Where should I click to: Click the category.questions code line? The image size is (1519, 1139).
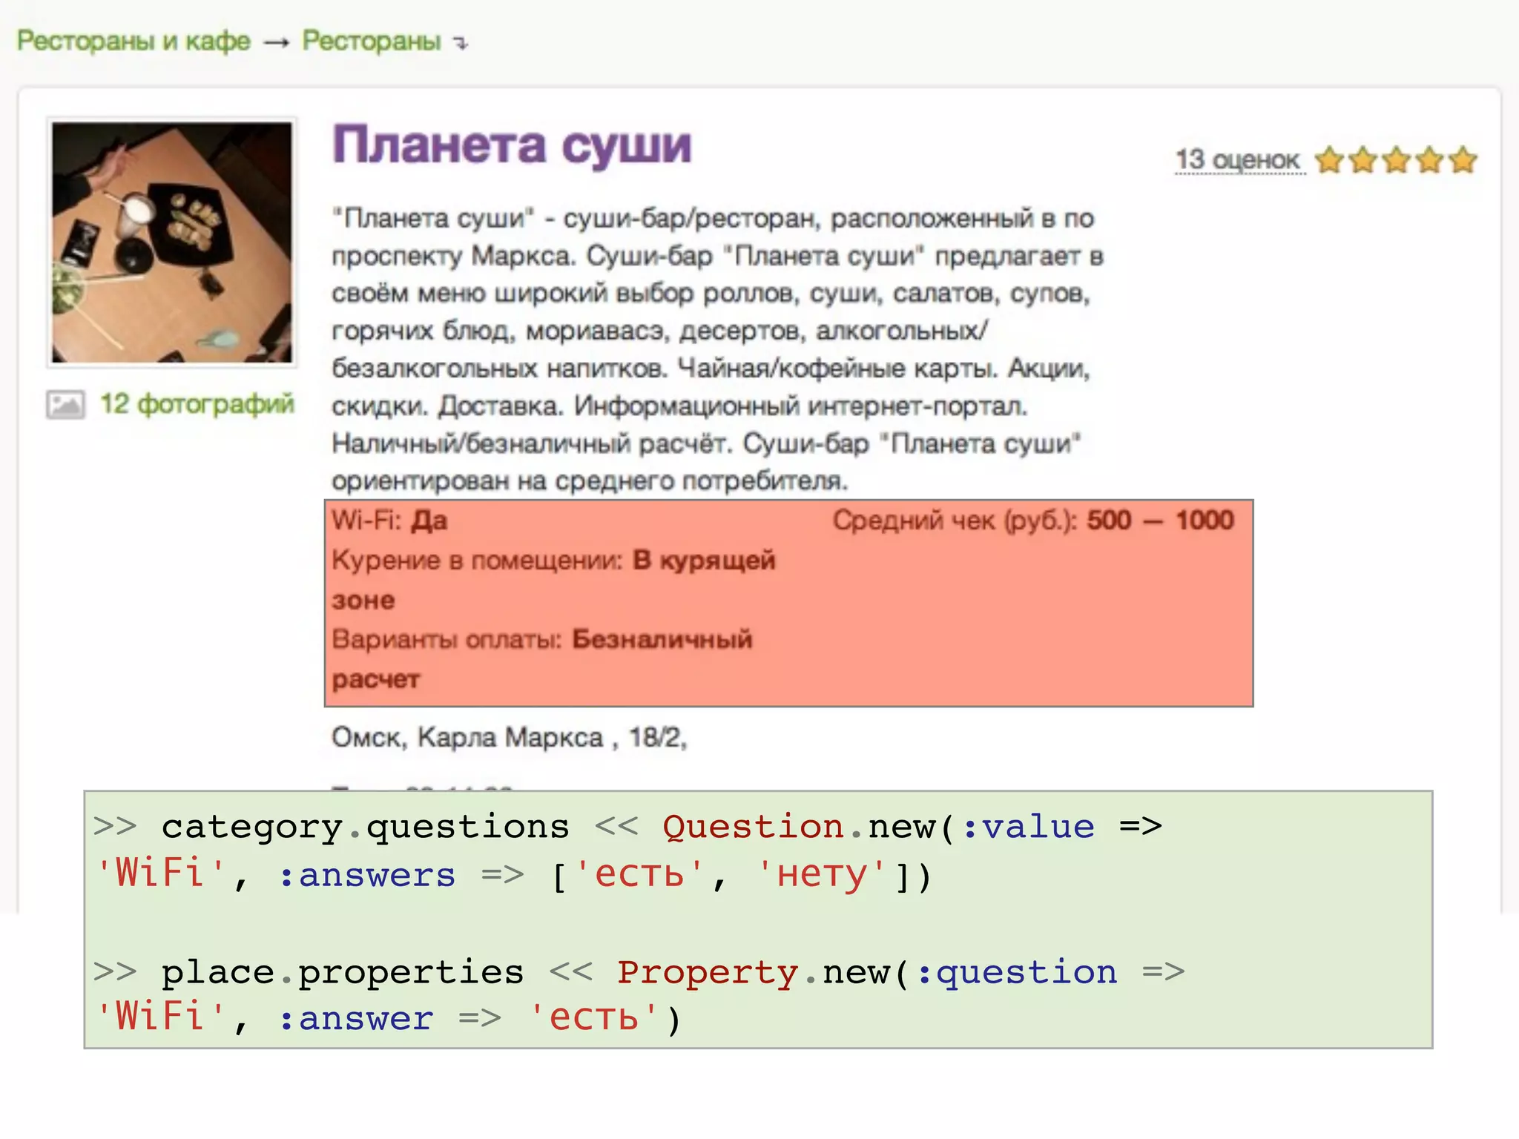point(627,851)
